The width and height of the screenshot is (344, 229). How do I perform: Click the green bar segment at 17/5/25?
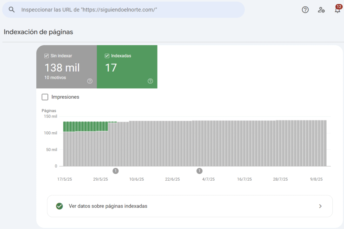pyautogui.click(x=65, y=127)
